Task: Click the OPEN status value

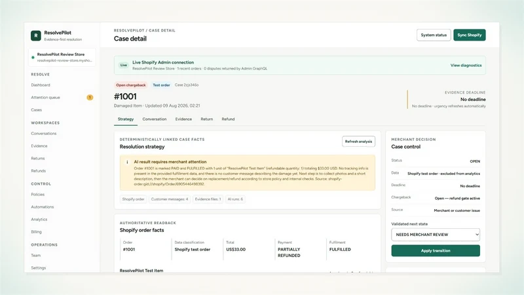Action: pos(475,161)
